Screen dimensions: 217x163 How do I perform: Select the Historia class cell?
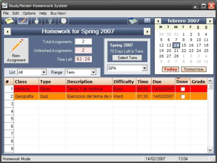[26, 89]
